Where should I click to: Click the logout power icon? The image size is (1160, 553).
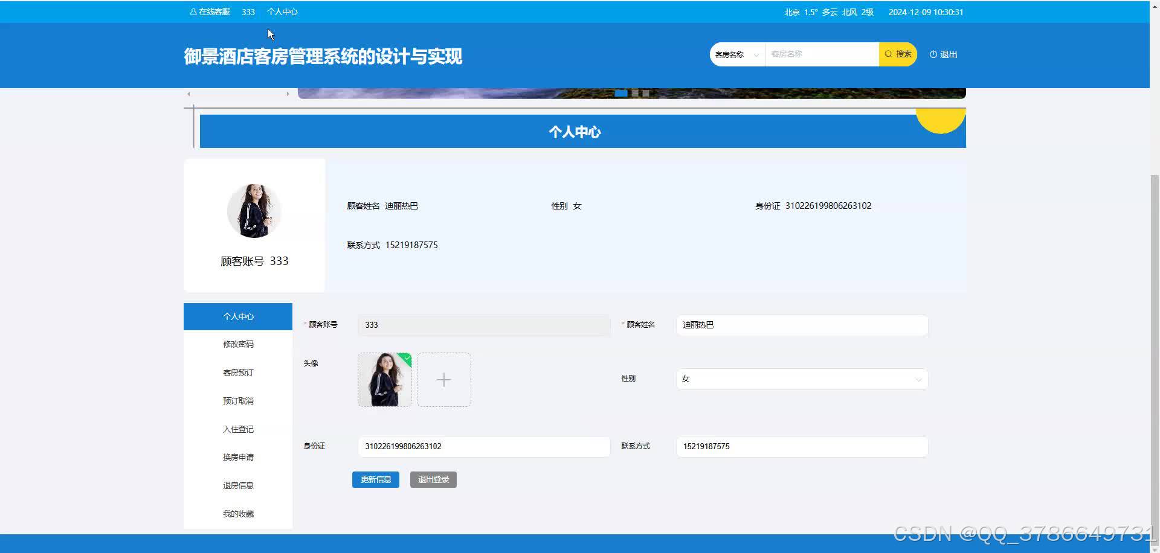[x=933, y=54]
